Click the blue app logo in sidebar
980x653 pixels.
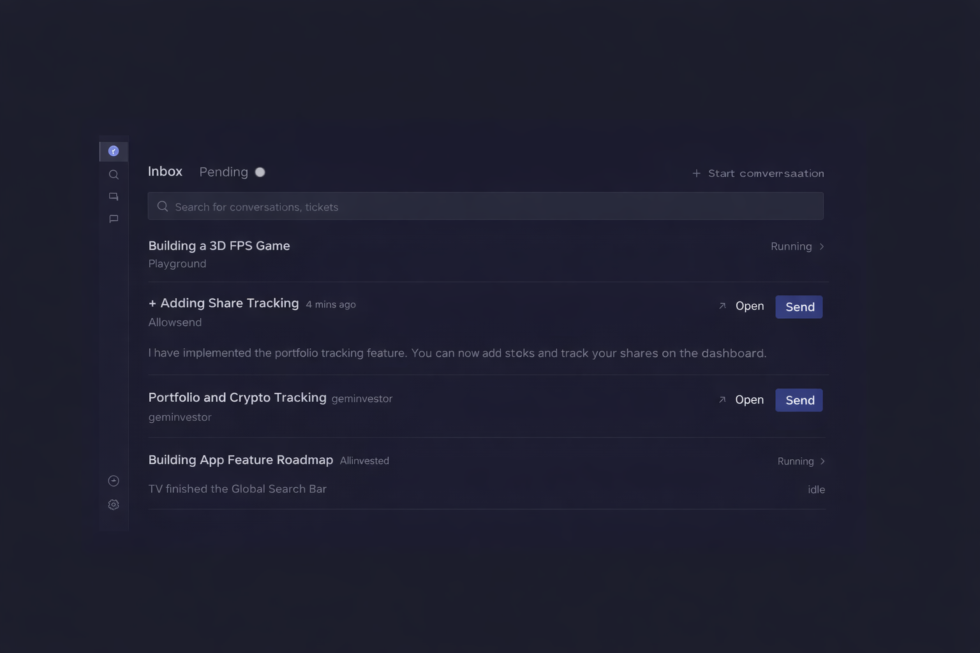pyautogui.click(x=114, y=151)
